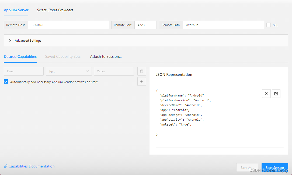This screenshot has width=292, height=175.
Task: Expand Advanced Settings chevron
Action: click(10, 40)
